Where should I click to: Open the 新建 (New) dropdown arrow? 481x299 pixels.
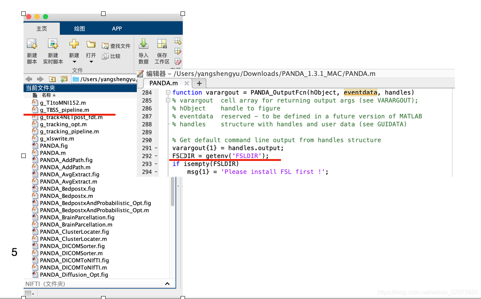pyautogui.click(x=74, y=62)
